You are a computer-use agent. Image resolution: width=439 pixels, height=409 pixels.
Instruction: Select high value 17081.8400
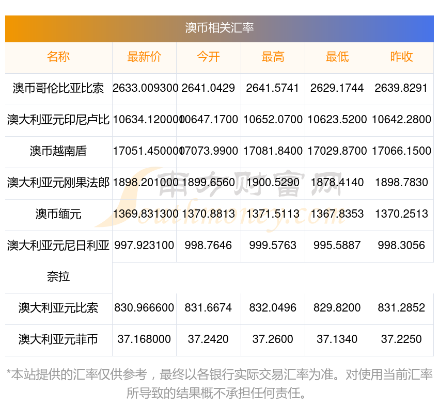coord(273,151)
